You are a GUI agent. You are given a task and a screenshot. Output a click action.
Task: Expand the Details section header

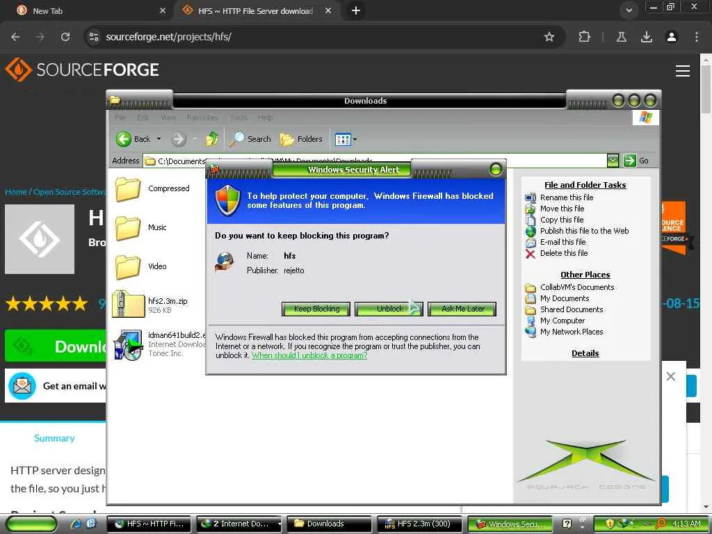point(585,353)
